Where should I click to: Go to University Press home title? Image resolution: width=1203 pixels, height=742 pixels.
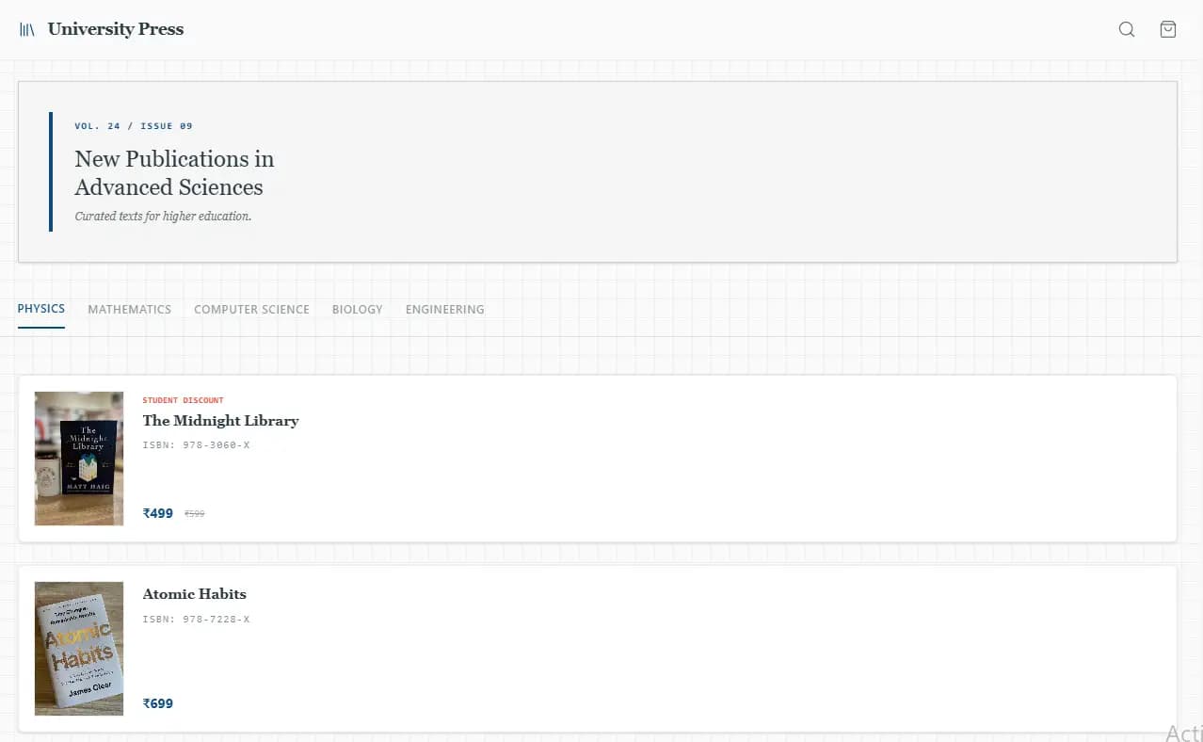tap(116, 29)
